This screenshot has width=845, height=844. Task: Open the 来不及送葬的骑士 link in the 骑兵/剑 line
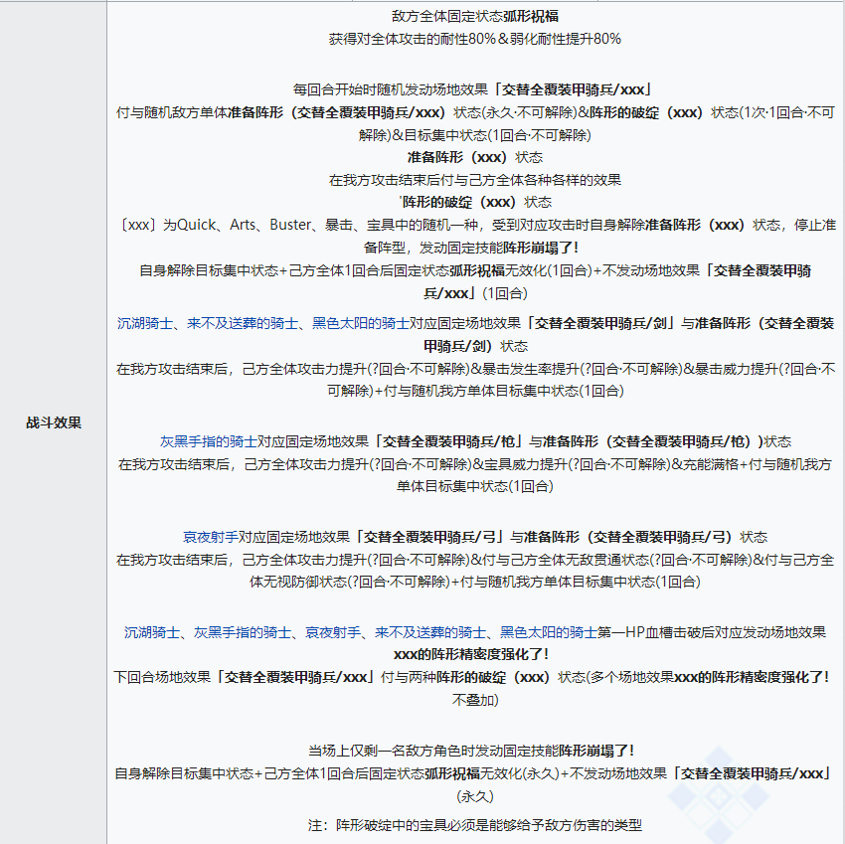click(x=242, y=323)
